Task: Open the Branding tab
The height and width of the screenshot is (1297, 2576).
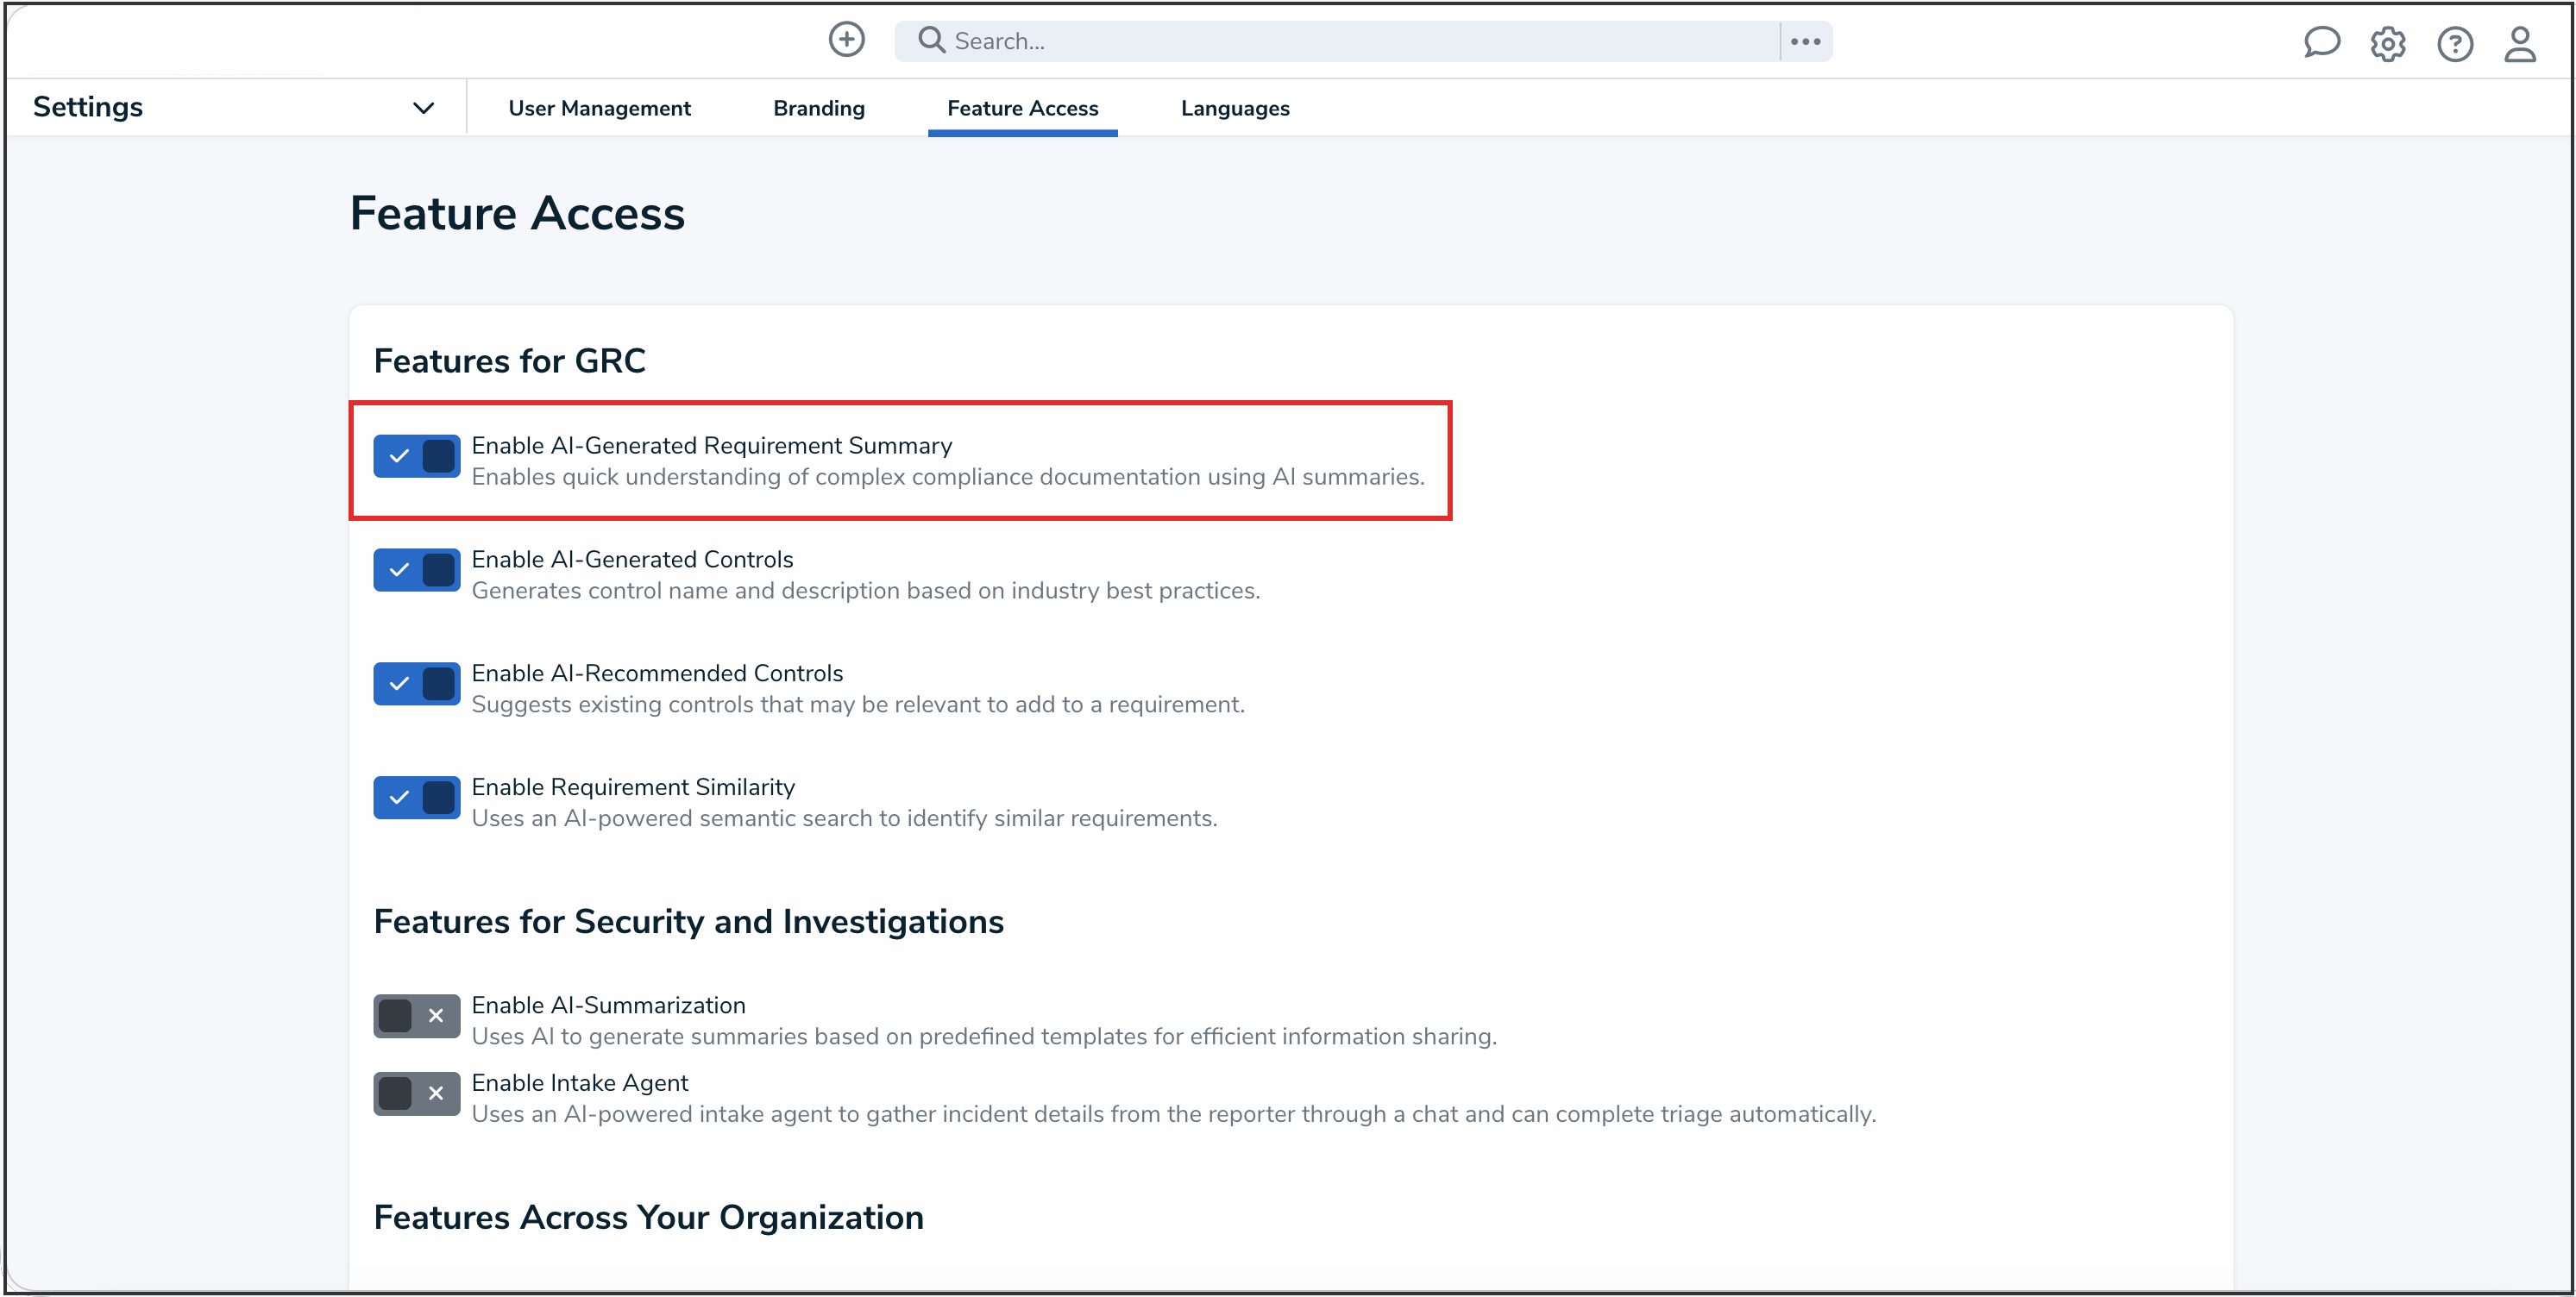Action: click(x=819, y=108)
